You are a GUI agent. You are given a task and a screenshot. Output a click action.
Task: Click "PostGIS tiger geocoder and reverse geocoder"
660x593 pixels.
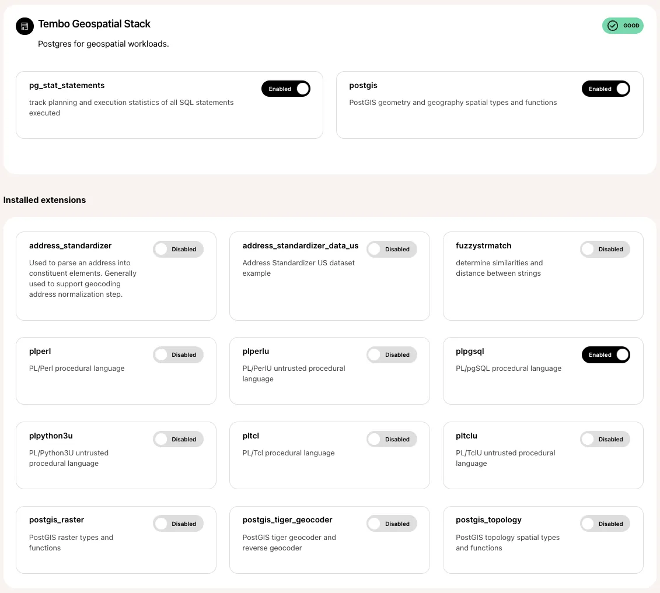pyautogui.click(x=289, y=542)
